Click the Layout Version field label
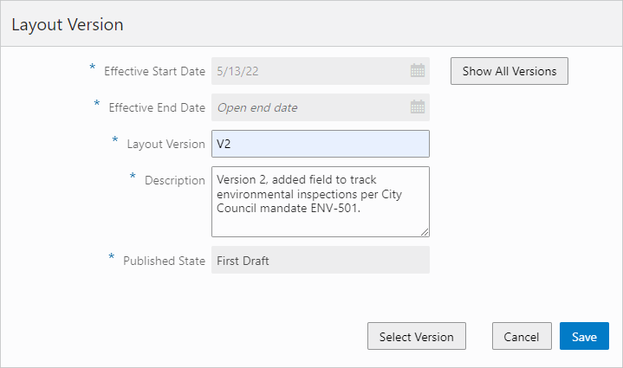This screenshot has width=623, height=368. [x=165, y=144]
